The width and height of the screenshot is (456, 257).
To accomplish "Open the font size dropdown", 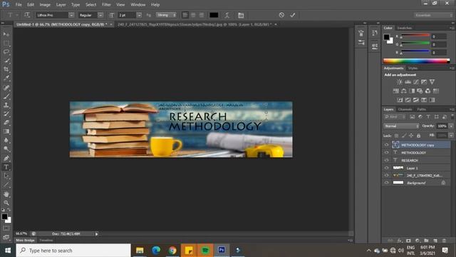I will 139,15.
